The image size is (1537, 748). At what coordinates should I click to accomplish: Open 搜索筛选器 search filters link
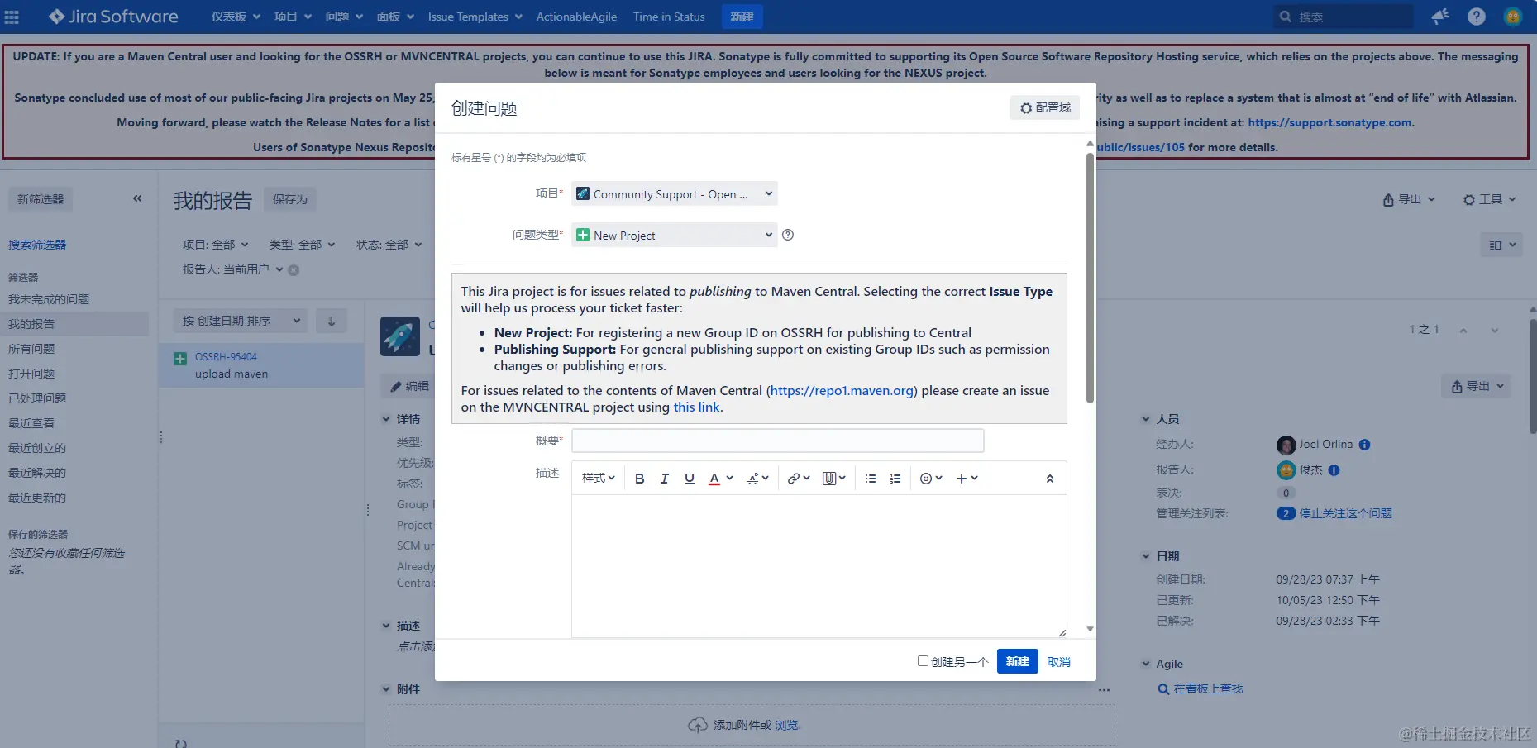click(x=37, y=245)
